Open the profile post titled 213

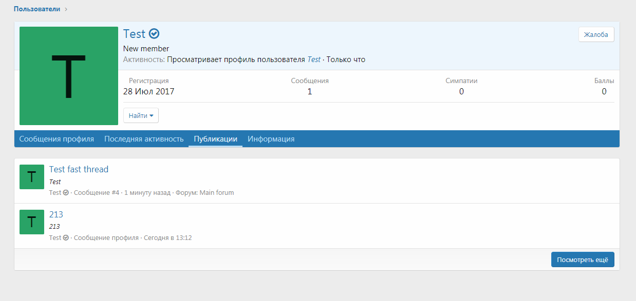[56, 214]
